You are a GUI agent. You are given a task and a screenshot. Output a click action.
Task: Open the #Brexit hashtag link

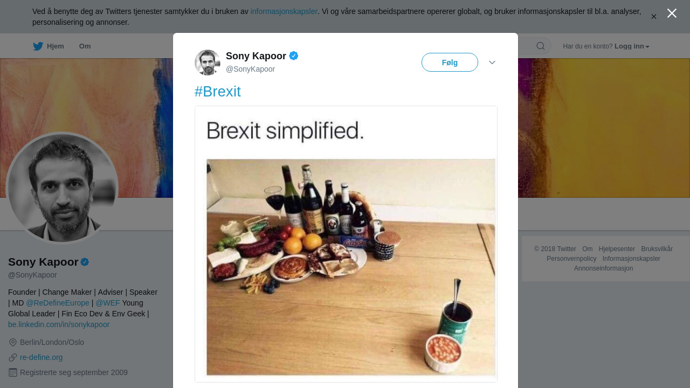(x=218, y=92)
